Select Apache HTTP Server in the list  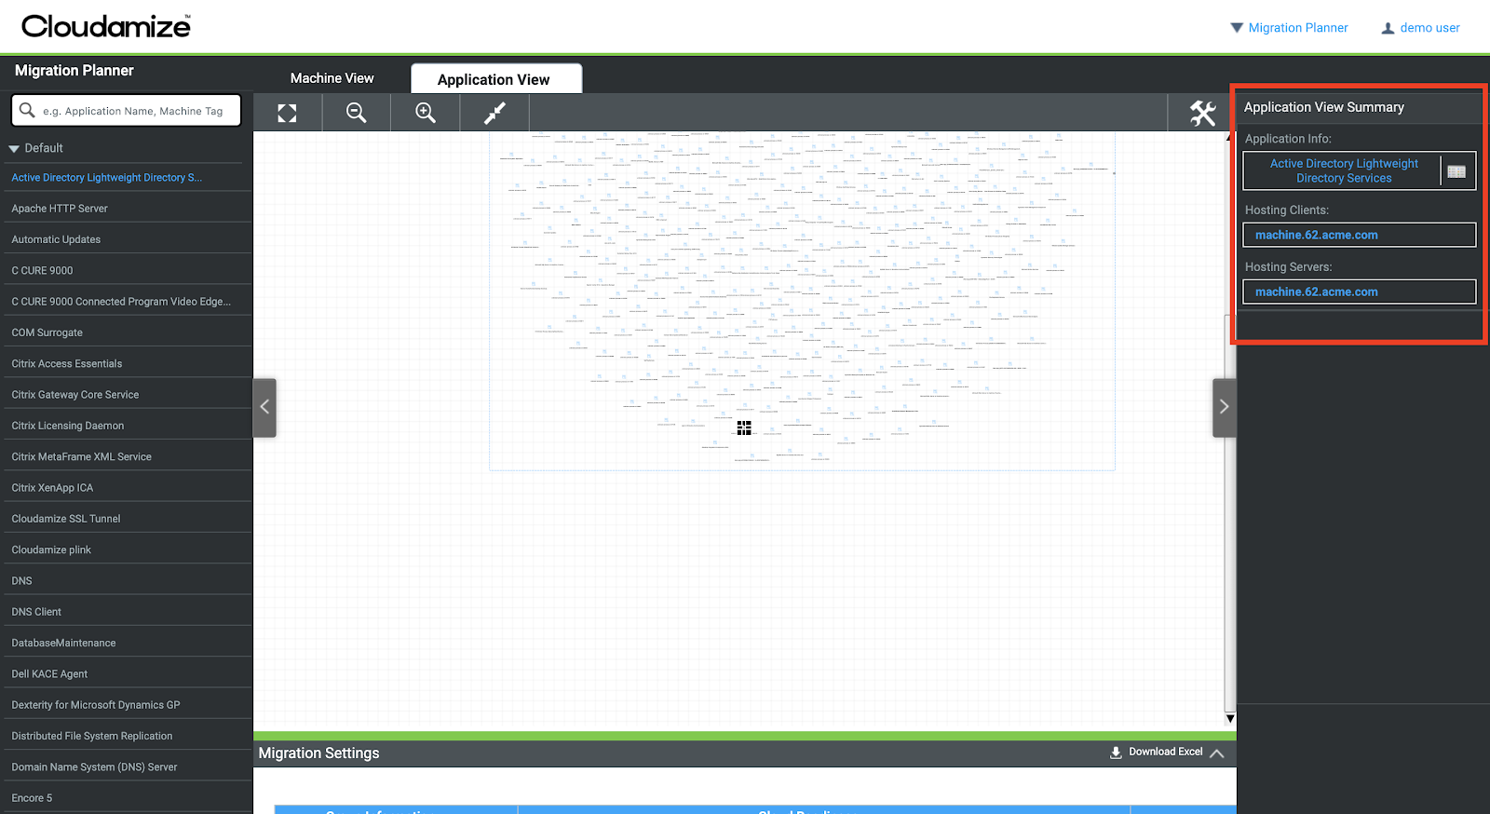click(x=60, y=209)
